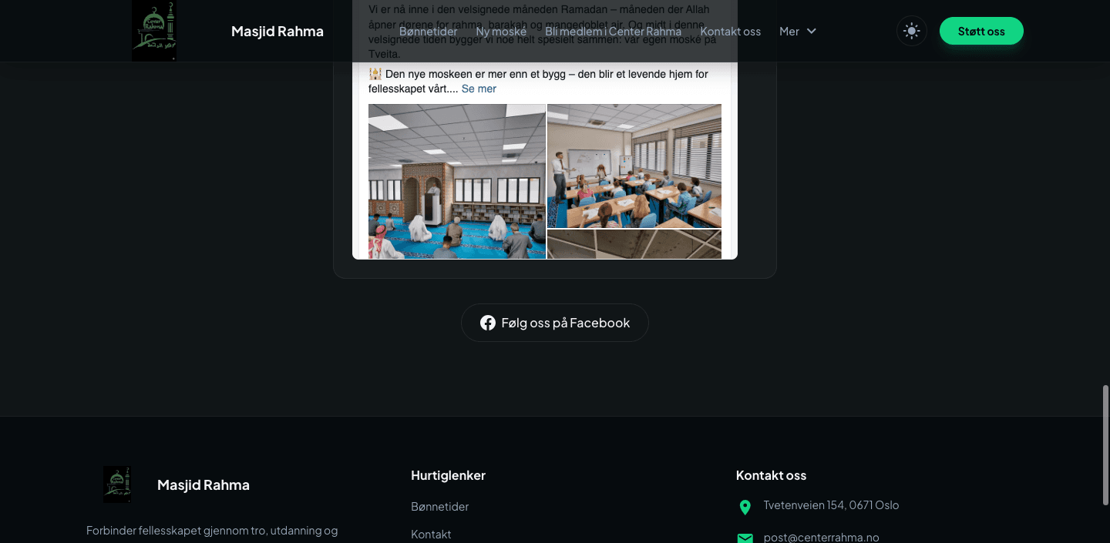Go to Ny moske in navigation
The height and width of the screenshot is (543, 1110).
[501, 32]
